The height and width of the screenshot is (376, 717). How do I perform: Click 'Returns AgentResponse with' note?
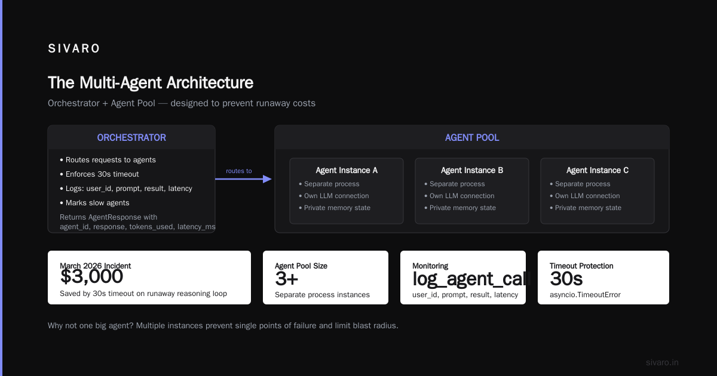(109, 217)
